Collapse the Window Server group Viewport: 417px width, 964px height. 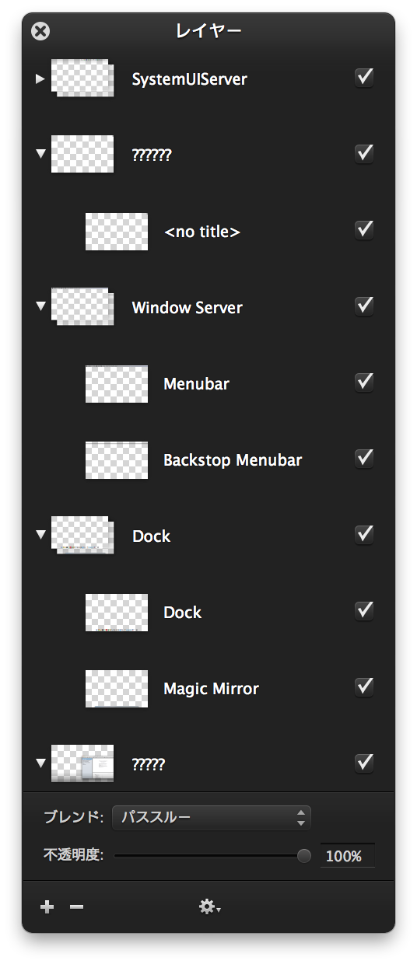(40, 307)
